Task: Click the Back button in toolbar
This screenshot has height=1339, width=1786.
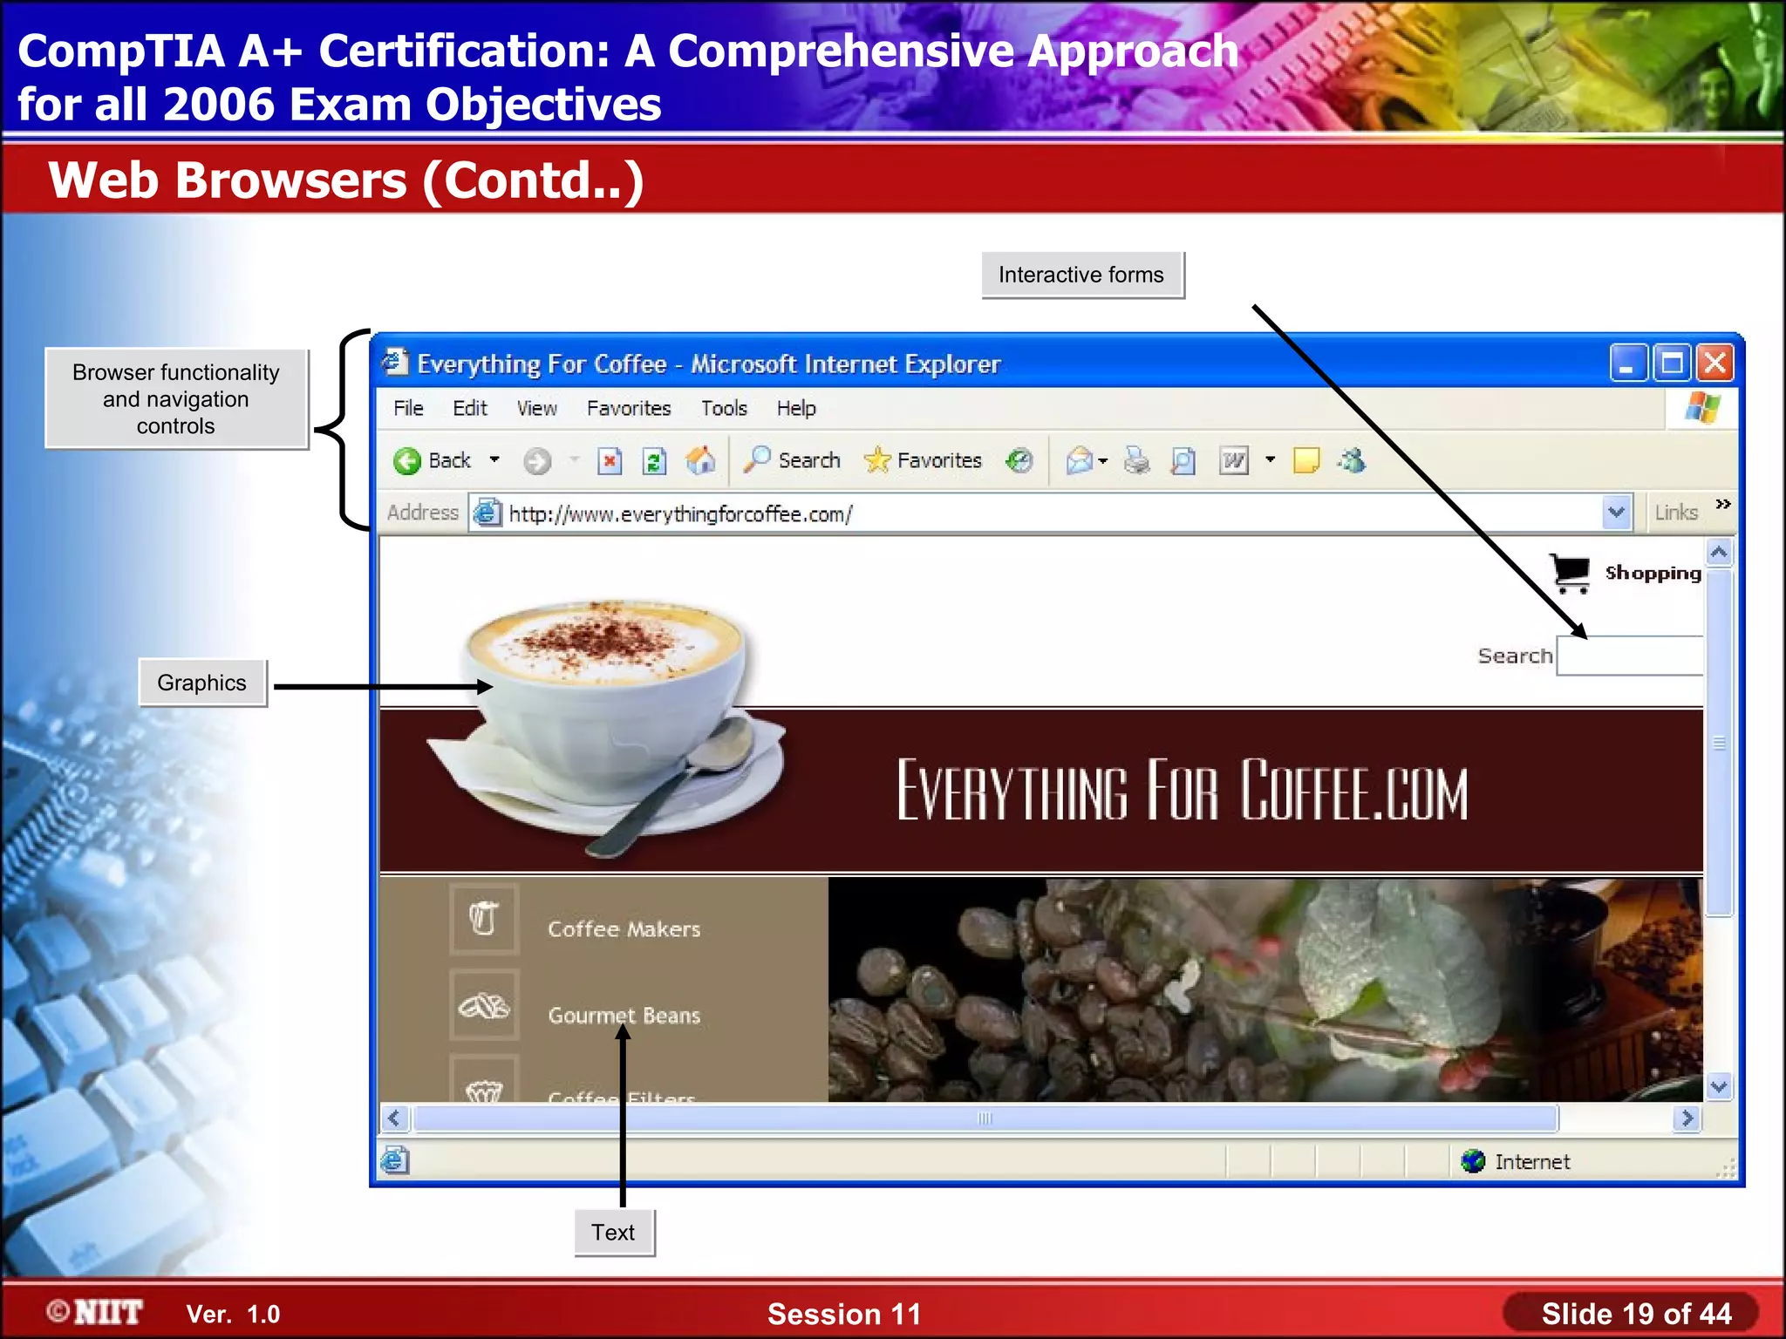Action: point(433,460)
